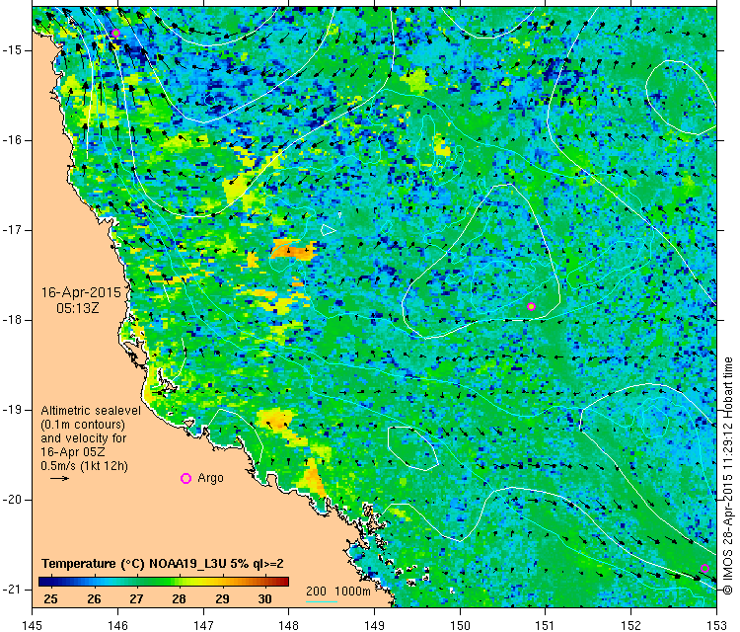Click the orange warm patch near 148E 17.2S
Viewport: 740px width, 632px height.
(295, 251)
